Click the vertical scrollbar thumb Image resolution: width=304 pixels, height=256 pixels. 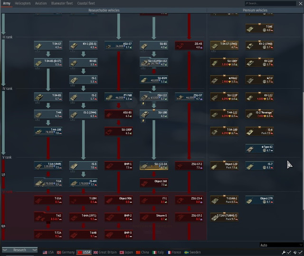[303, 151]
